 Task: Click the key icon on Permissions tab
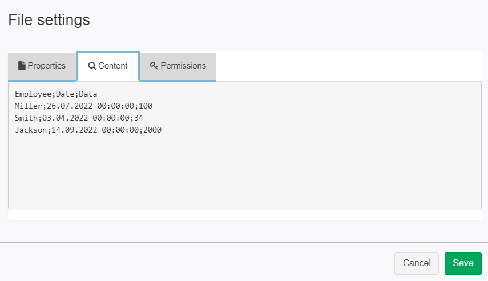coord(154,66)
